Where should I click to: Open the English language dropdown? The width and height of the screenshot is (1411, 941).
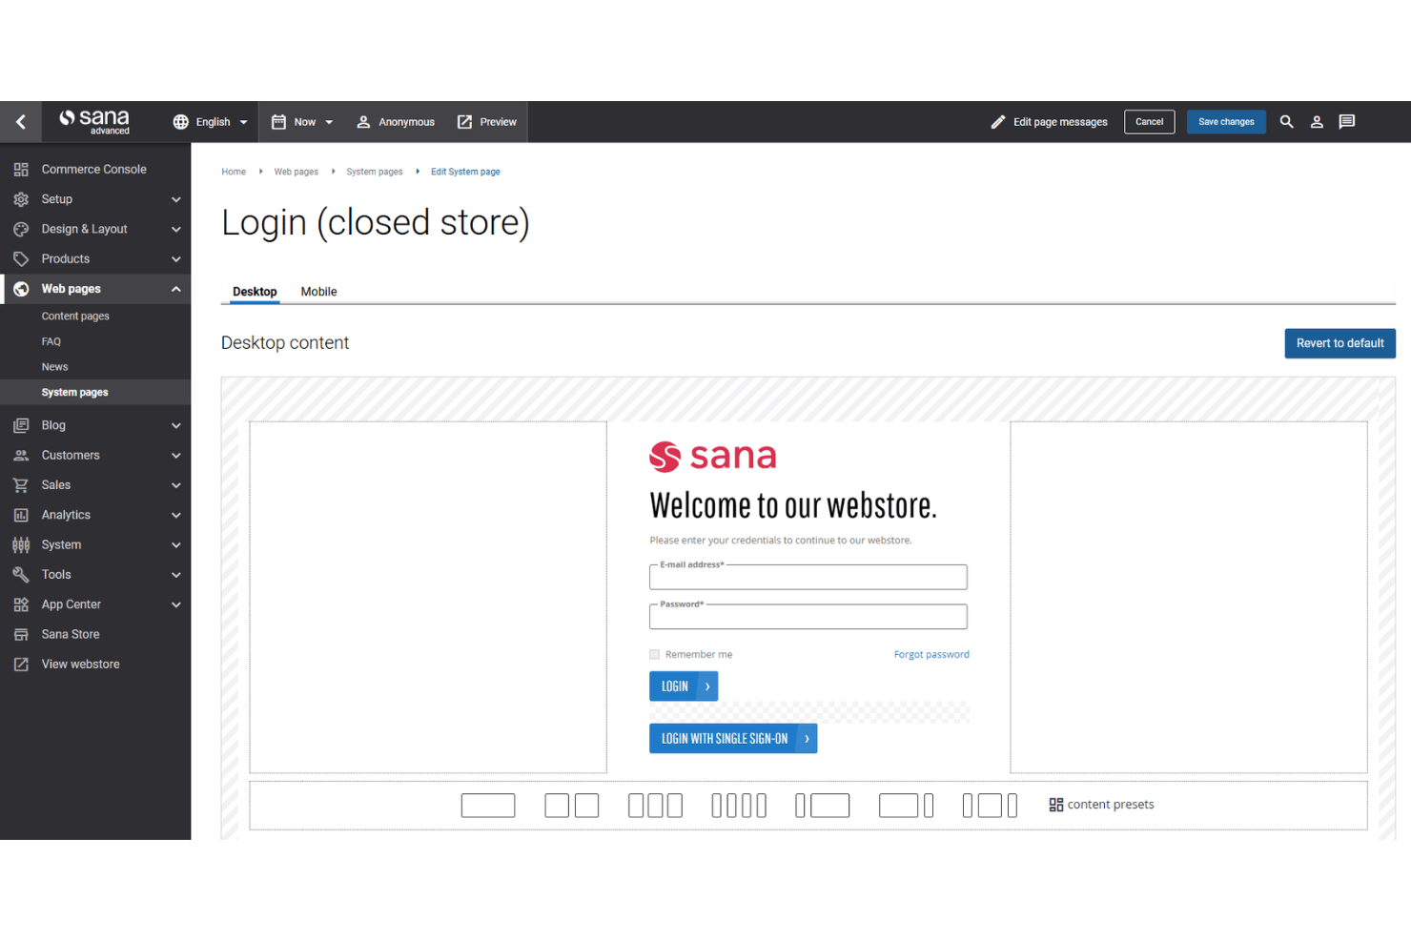coord(211,122)
